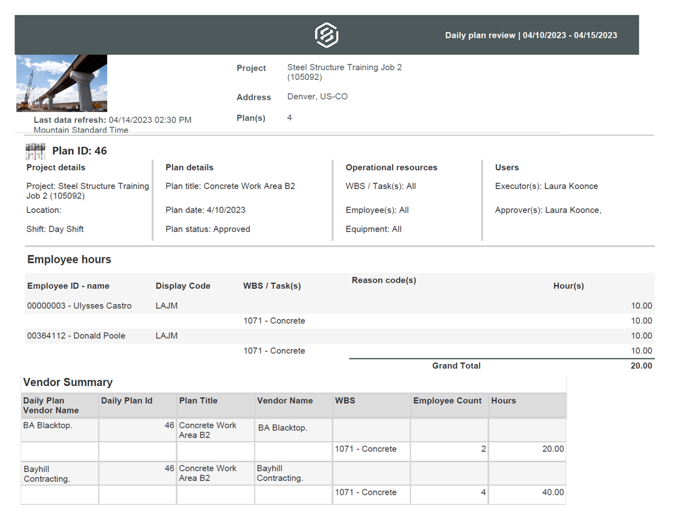674x516 pixels.
Task: Click the Grand Total value 20.00
Action: click(x=641, y=366)
